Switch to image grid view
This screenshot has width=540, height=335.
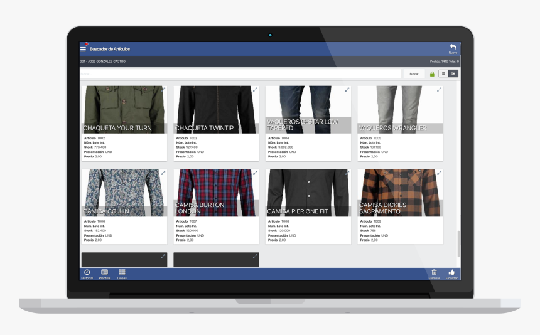point(453,73)
